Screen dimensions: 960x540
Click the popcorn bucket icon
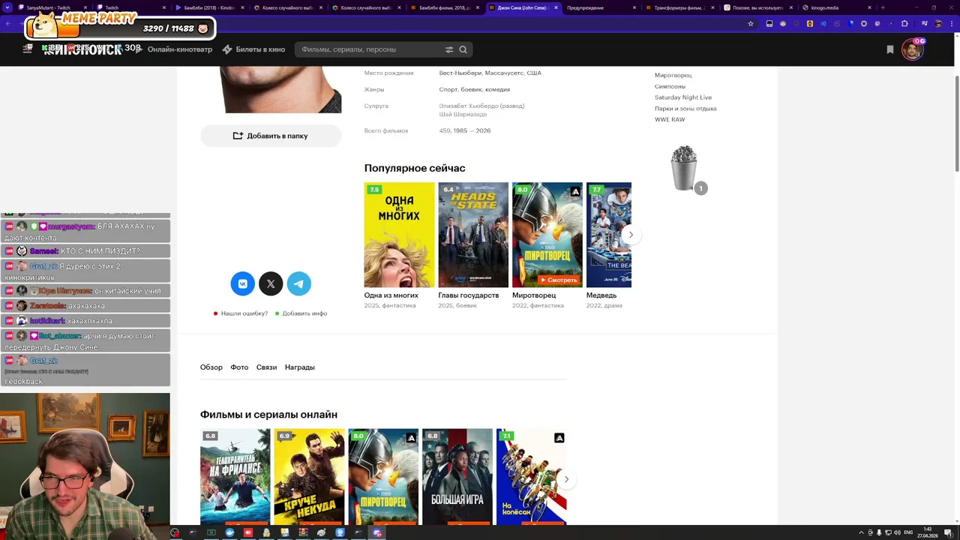pyautogui.click(x=684, y=168)
